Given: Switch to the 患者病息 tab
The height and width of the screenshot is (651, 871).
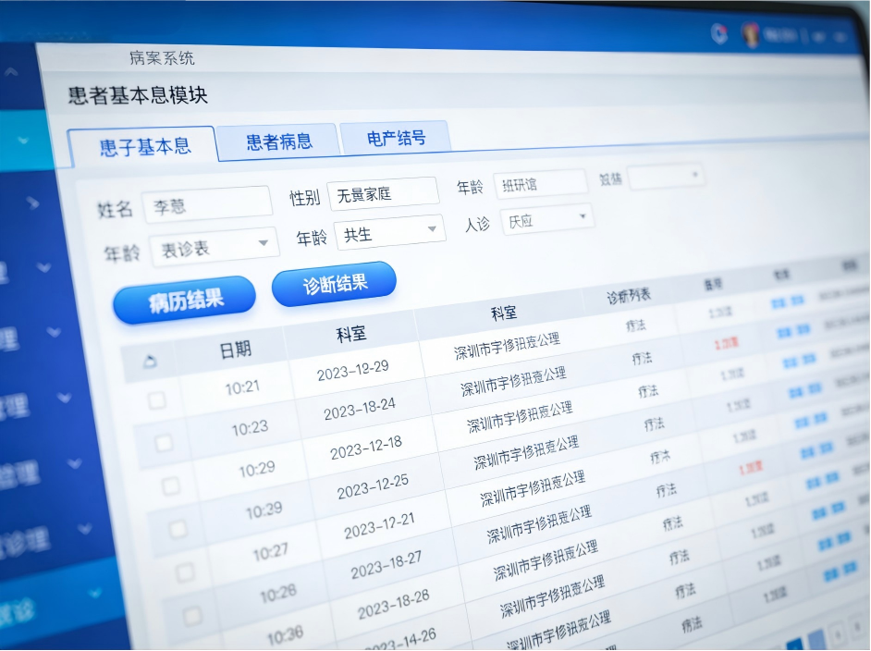Looking at the screenshot, I should click(x=277, y=141).
